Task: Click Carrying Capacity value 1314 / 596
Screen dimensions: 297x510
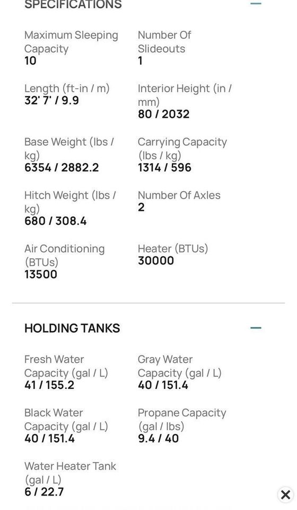Action: pos(164,167)
